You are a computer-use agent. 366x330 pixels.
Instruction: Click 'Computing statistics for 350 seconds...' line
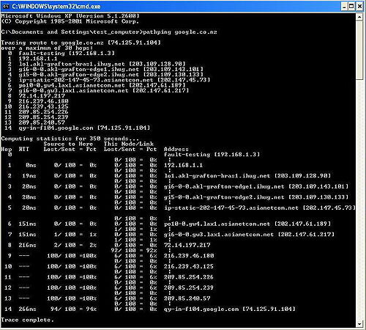point(70,139)
